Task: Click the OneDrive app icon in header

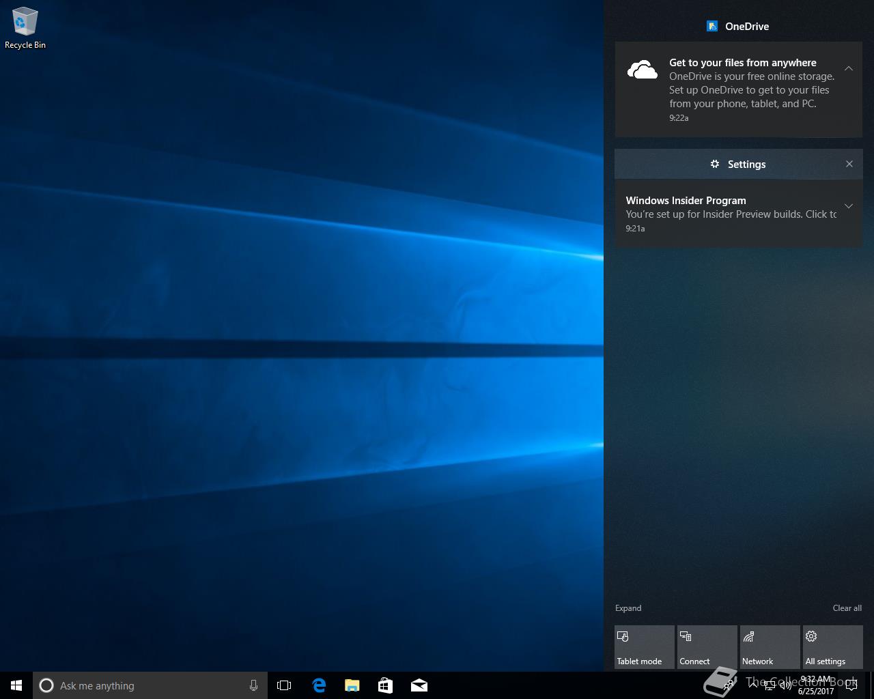Action: 712,26
